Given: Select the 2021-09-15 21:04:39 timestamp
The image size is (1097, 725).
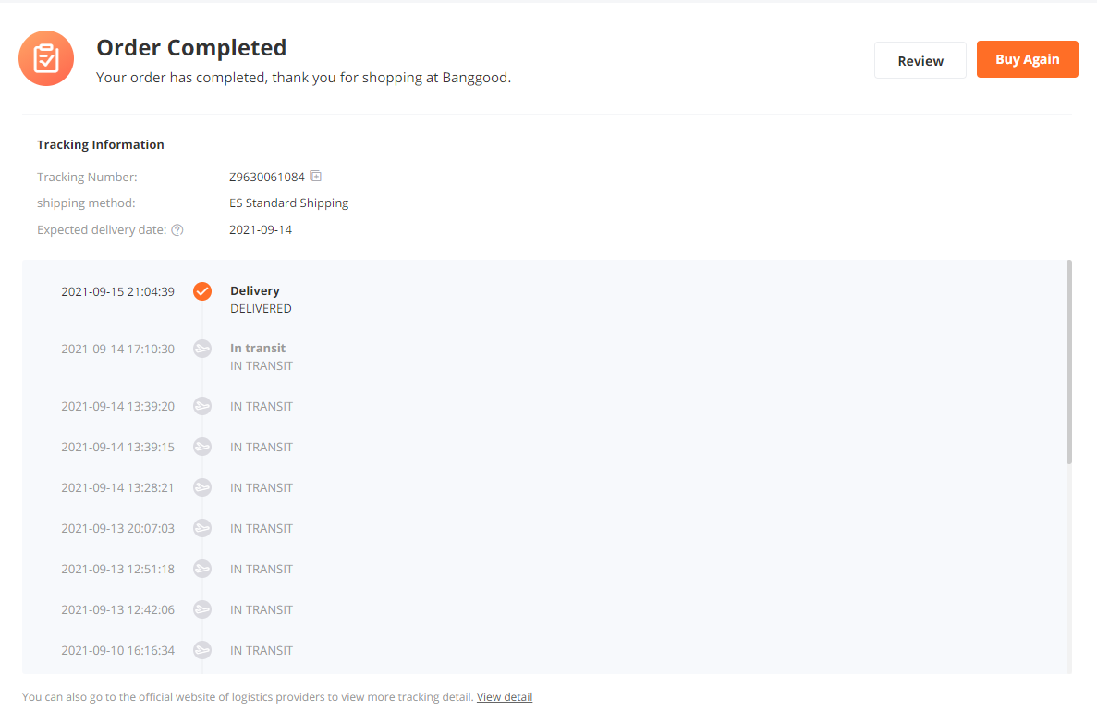Looking at the screenshot, I should [x=117, y=292].
